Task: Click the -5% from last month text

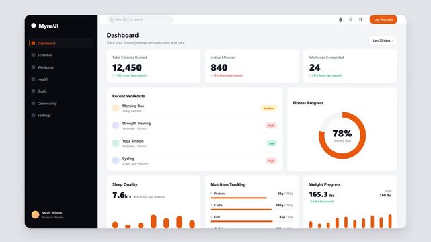Action: click(227, 75)
